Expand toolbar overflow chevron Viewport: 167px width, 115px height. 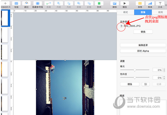(166, 5)
